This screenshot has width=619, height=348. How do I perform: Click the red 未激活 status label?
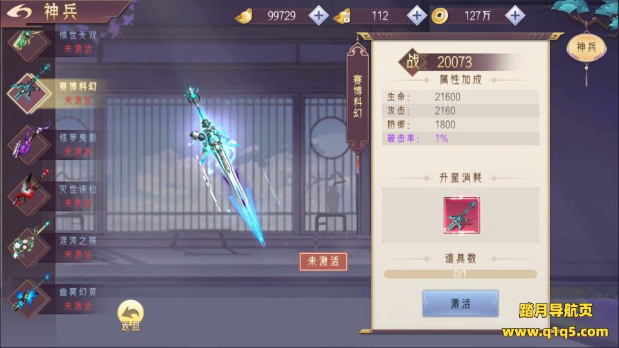pos(323,262)
